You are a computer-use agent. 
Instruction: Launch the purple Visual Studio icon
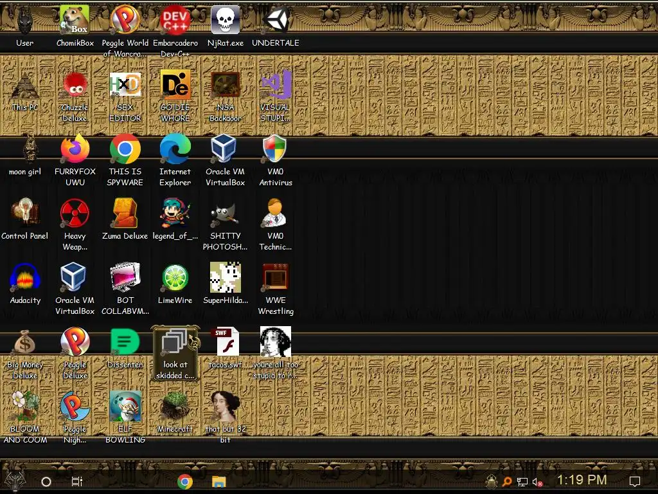pyautogui.click(x=276, y=96)
